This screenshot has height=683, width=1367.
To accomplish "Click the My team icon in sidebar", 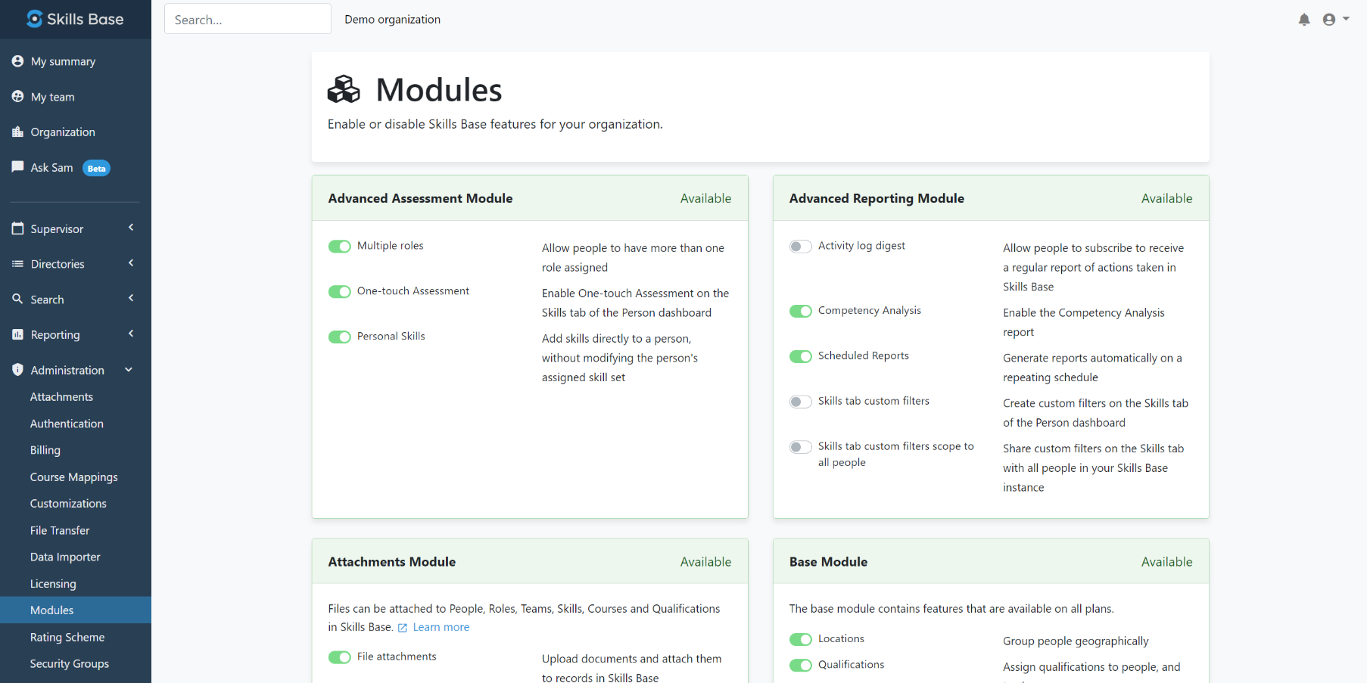I will click(x=17, y=97).
